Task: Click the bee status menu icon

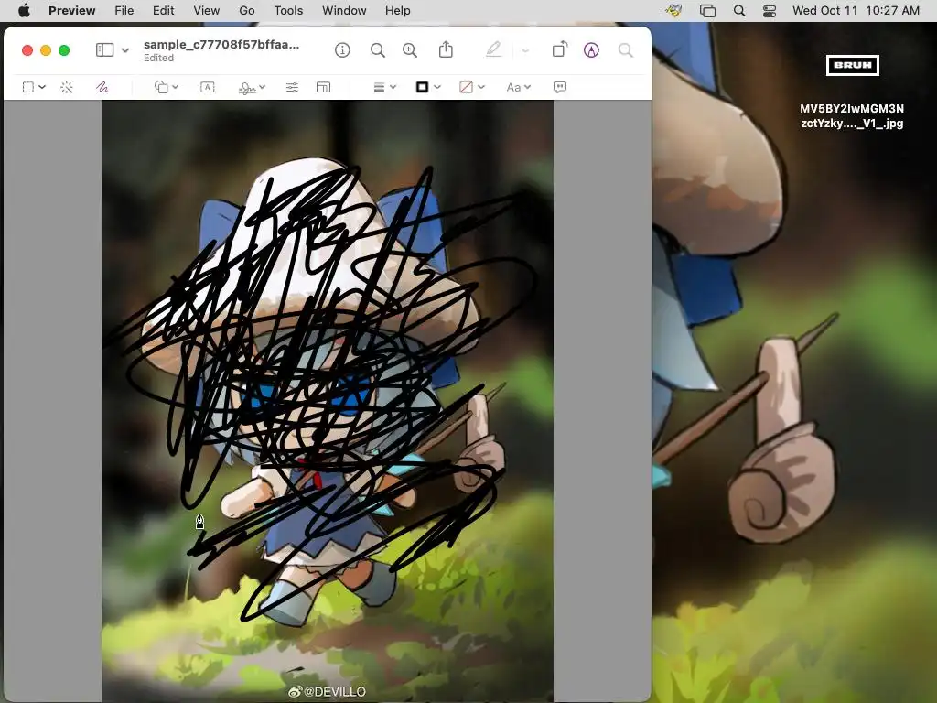Action: click(673, 11)
